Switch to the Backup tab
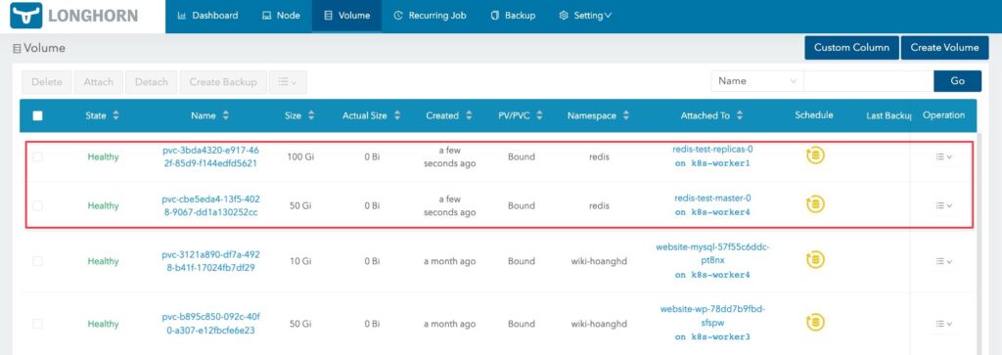The width and height of the screenshot is (1002, 355). (513, 16)
